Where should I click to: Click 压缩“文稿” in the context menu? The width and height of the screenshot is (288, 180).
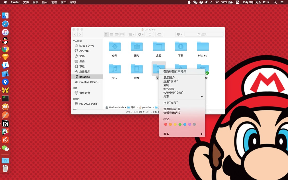(x=170, y=82)
